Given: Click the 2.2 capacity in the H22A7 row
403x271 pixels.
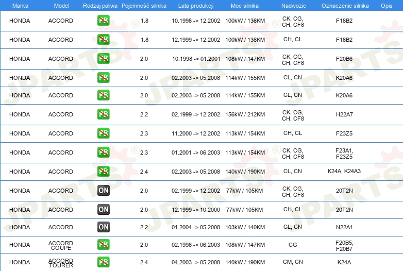Looking at the screenshot, I should (x=144, y=114).
